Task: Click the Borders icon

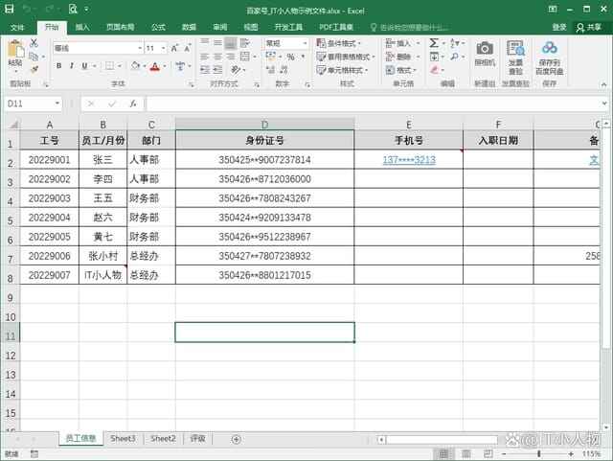Action: pos(110,66)
